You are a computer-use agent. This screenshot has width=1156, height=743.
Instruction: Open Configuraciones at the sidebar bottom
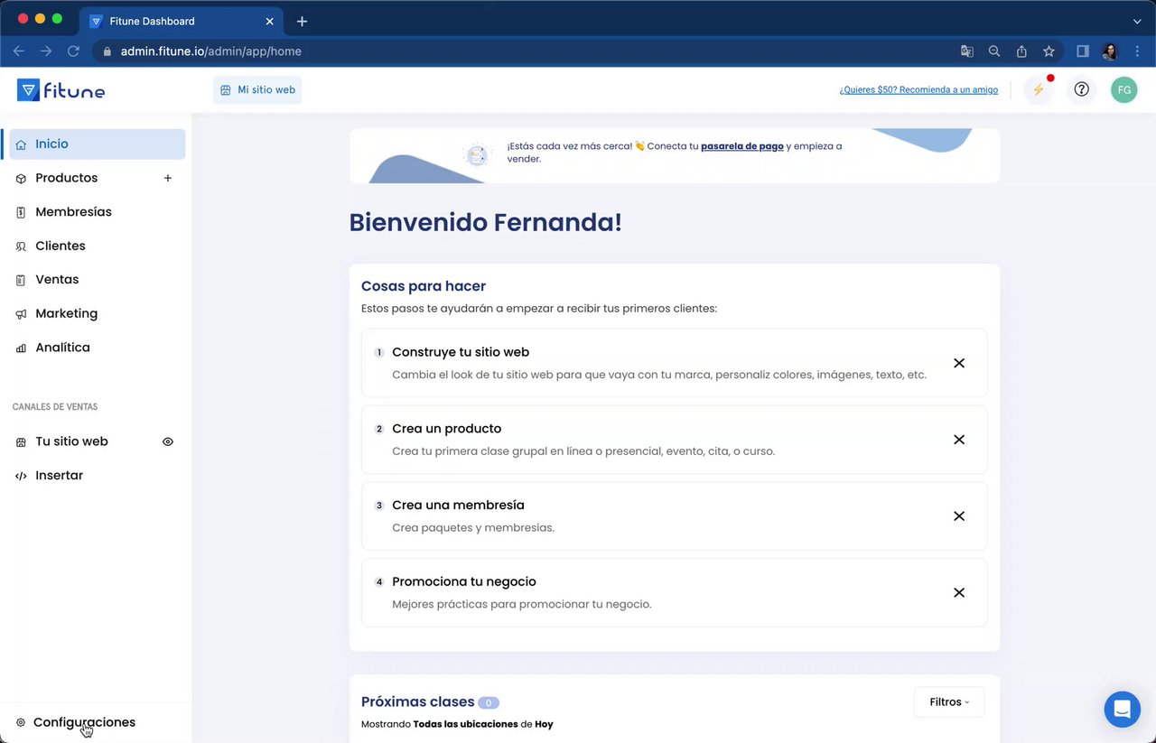click(x=84, y=722)
